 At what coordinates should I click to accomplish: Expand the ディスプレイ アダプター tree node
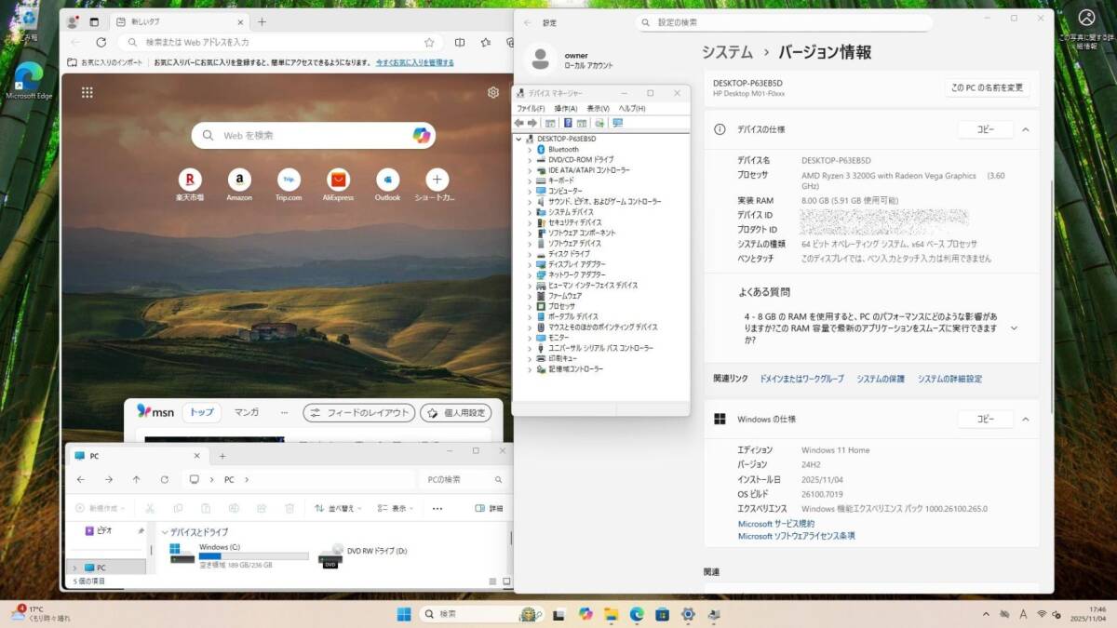click(530, 264)
